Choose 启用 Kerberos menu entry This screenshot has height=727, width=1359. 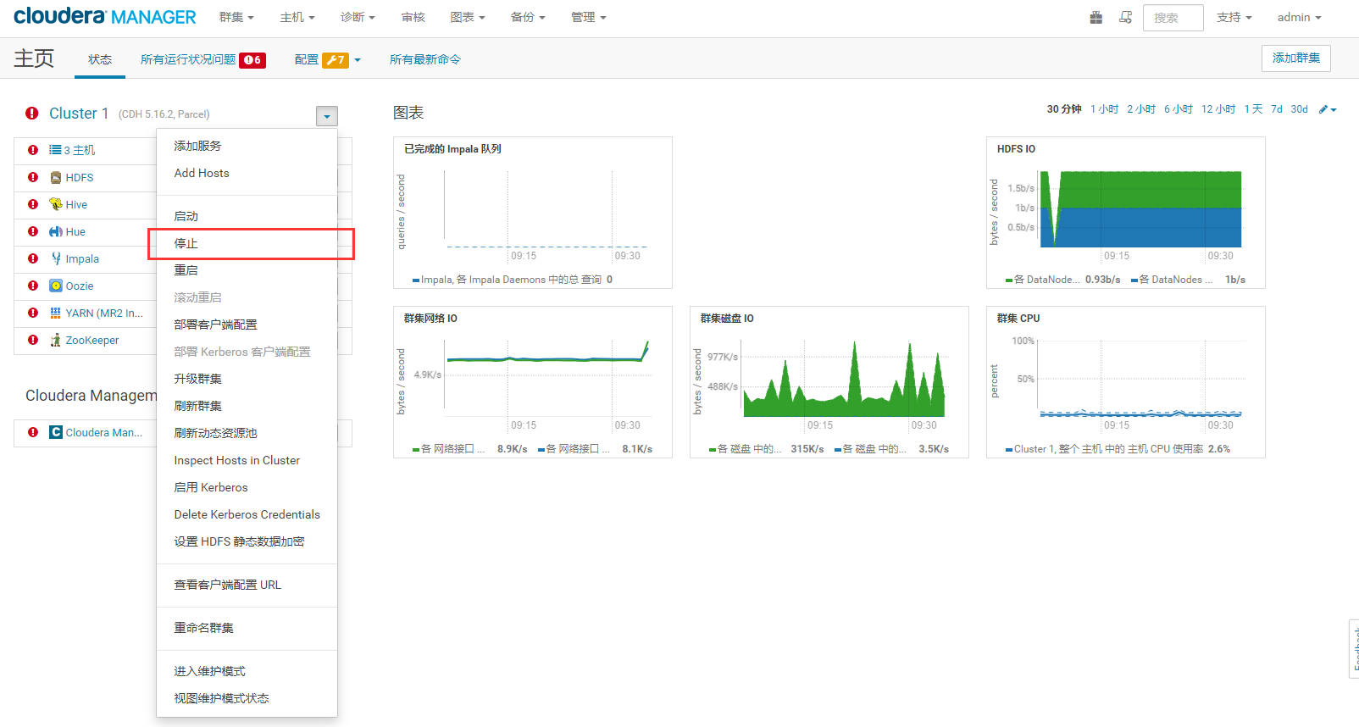[247, 487]
